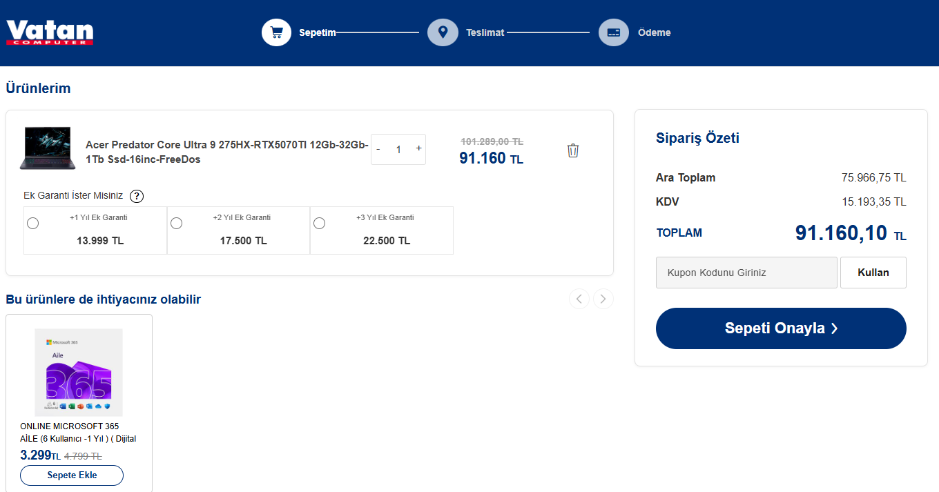The image size is (939, 492).
Task: Click Bu ürünlere de ihtiyacınız olabilir heading
Action: click(x=104, y=299)
